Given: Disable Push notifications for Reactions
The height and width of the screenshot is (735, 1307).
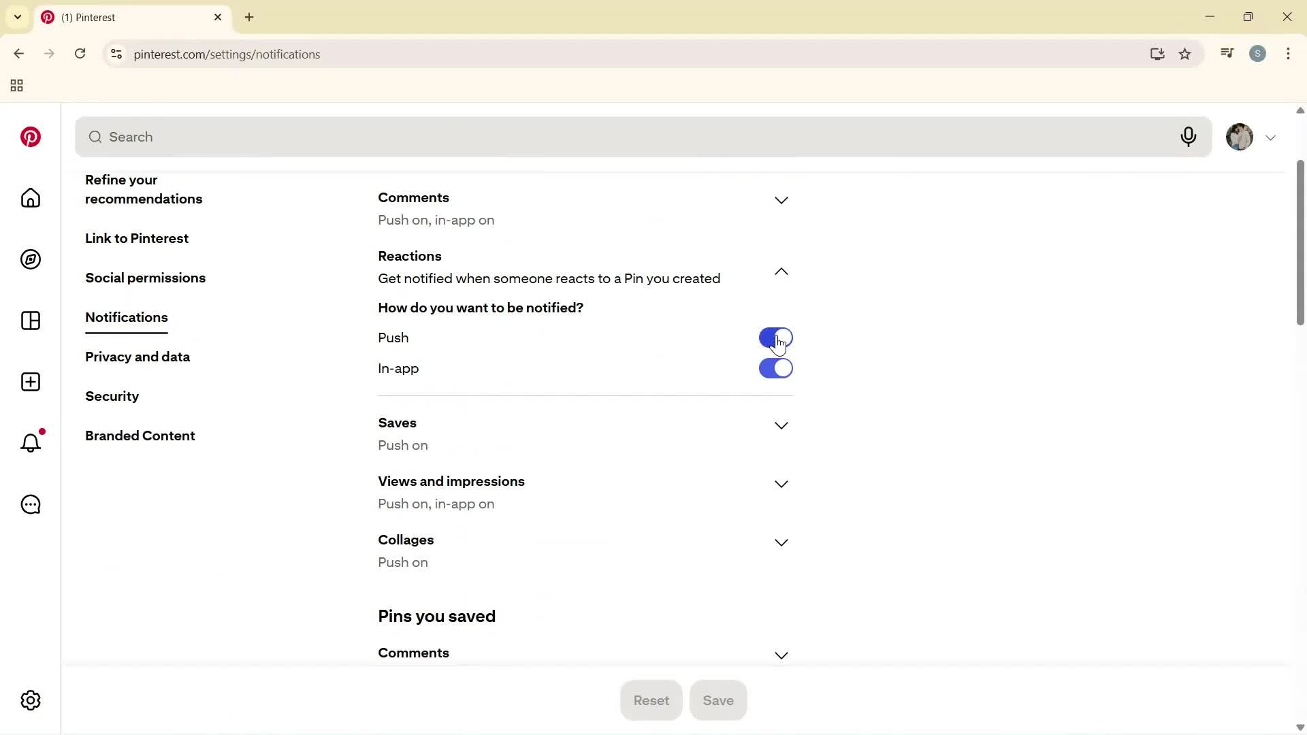Looking at the screenshot, I should [775, 337].
